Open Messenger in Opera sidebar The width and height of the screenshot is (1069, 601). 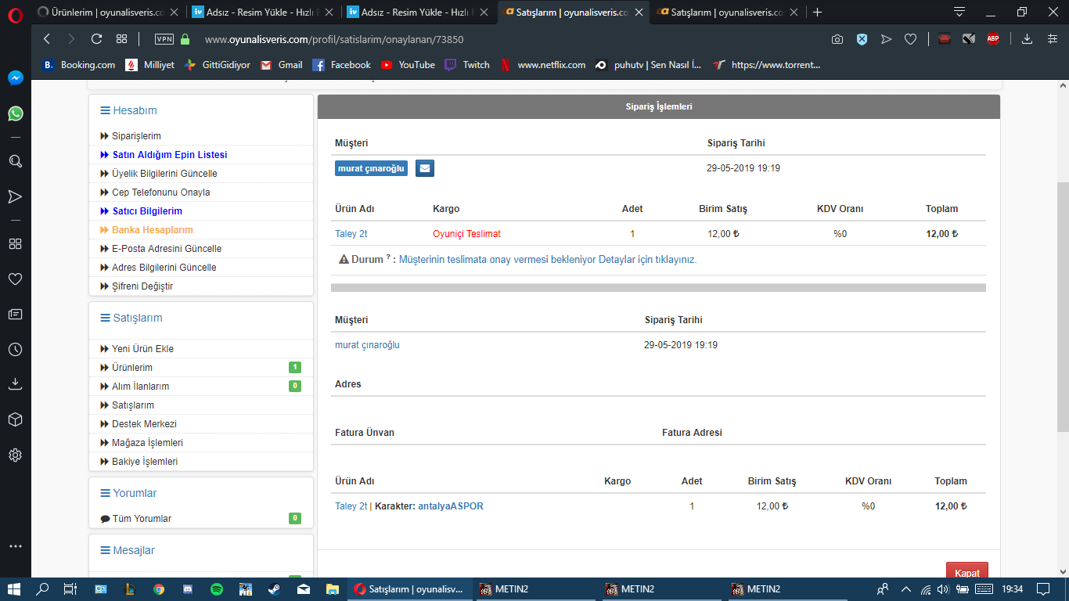click(15, 78)
